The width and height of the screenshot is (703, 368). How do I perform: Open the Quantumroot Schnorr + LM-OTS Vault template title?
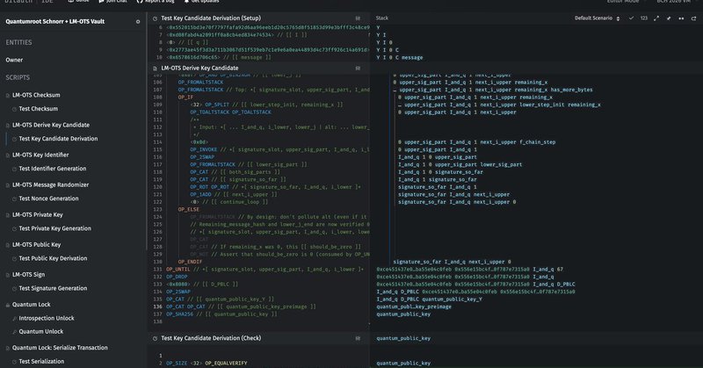[x=54, y=21]
